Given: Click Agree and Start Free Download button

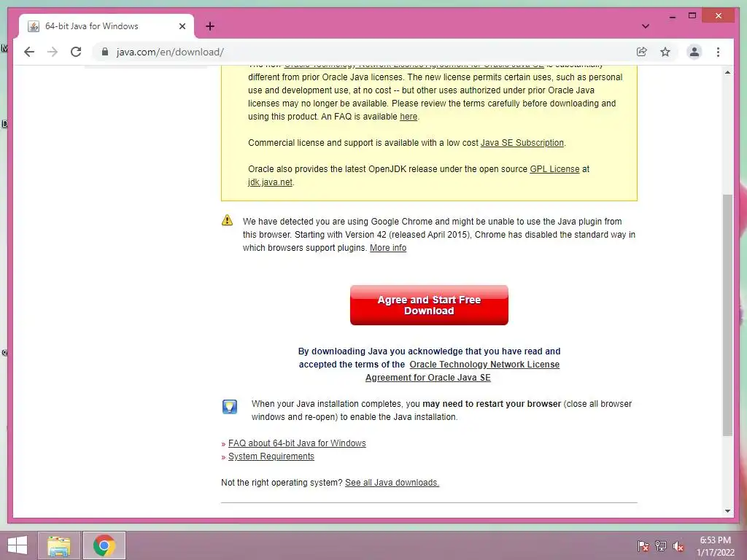Looking at the screenshot, I should click(429, 306).
